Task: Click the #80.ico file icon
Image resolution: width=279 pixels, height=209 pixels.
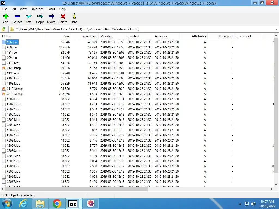Action: [x=4, y=47]
